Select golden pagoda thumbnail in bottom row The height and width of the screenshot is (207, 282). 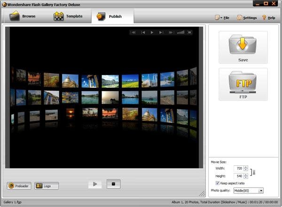(x=149, y=115)
